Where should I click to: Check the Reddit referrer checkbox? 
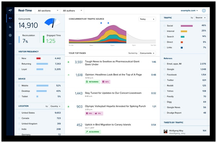pyautogui.click(x=165, y=86)
